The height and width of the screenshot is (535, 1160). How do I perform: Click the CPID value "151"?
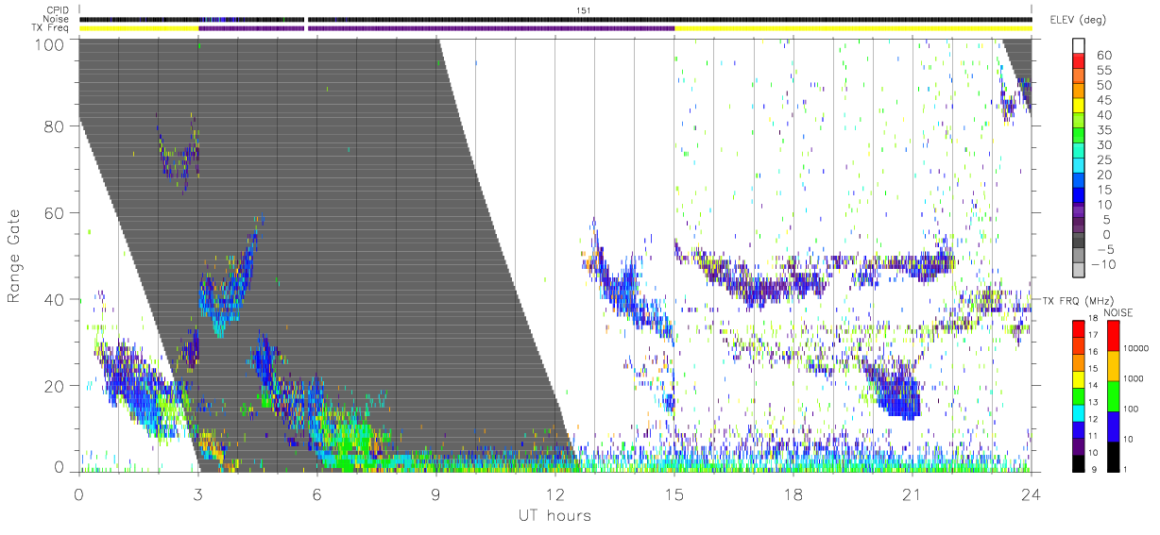583,10
